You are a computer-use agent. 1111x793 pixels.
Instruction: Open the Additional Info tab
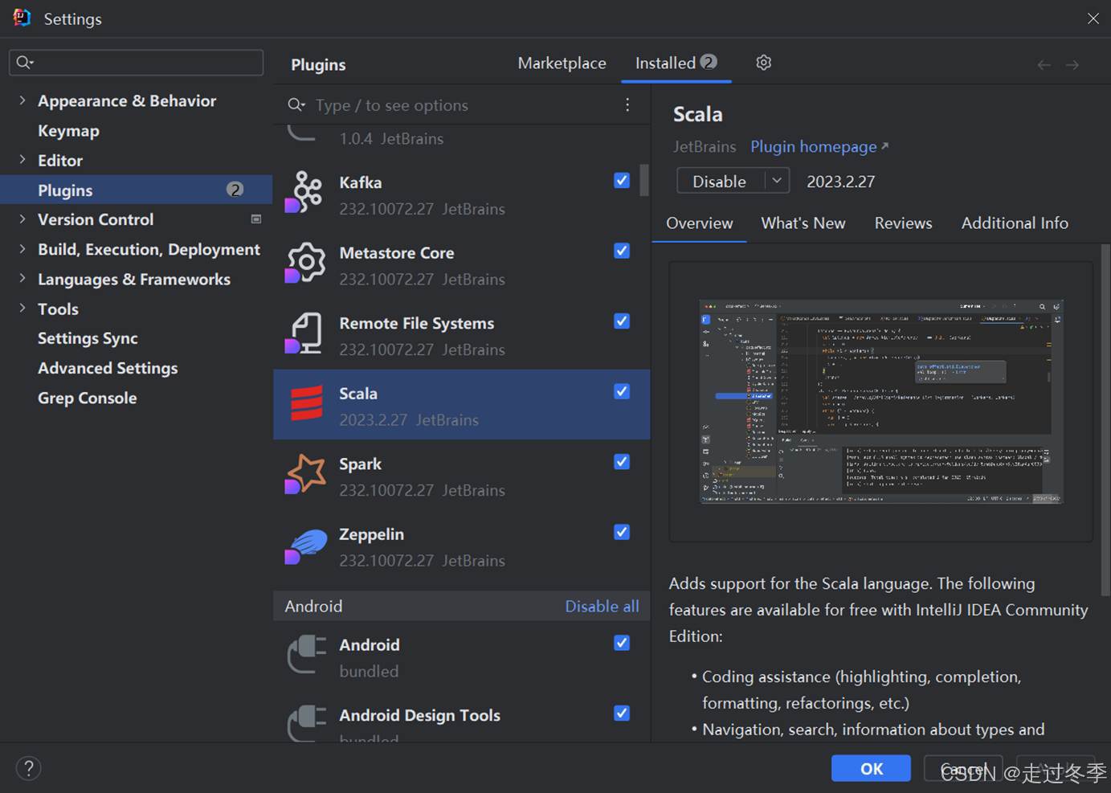click(x=1015, y=223)
